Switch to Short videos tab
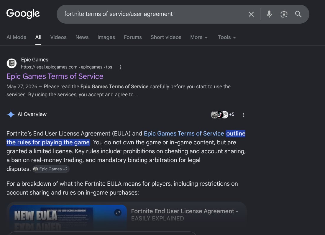 (166, 37)
